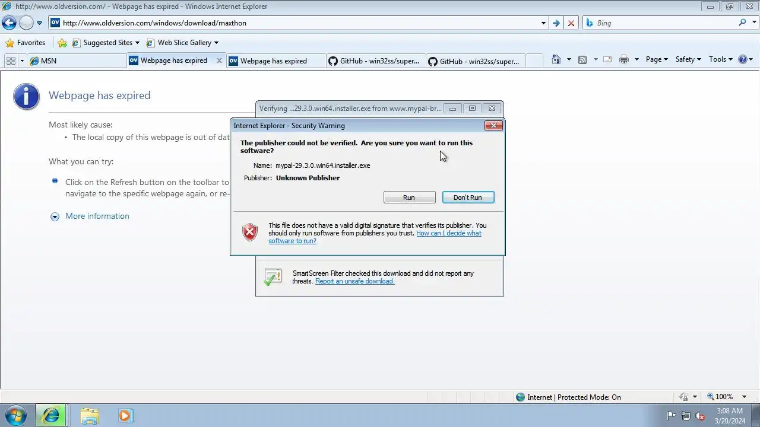Image resolution: width=760 pixels, height=427 pixels.
Task: Open the tab list dropdown arrow
Action: click(x=23, y=60)
